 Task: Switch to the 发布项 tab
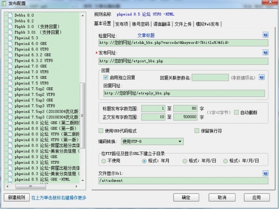[122, 24]
